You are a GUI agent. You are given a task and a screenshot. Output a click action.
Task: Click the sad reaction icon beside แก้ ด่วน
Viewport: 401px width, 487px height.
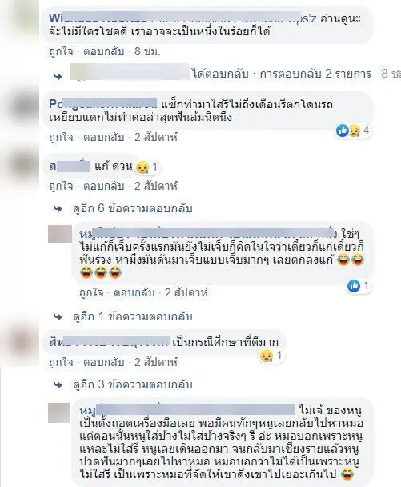(x=142, y=167)
